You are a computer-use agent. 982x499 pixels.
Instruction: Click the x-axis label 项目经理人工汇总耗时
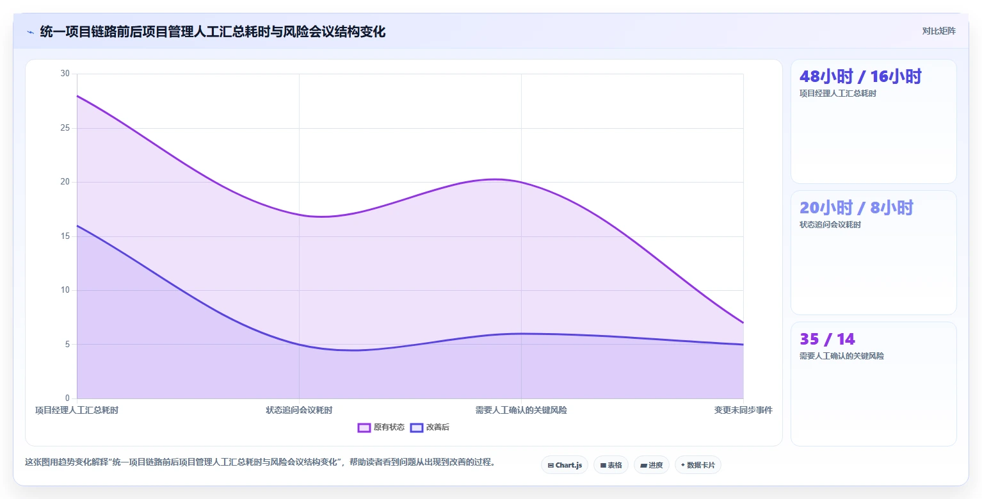point(77,410)
